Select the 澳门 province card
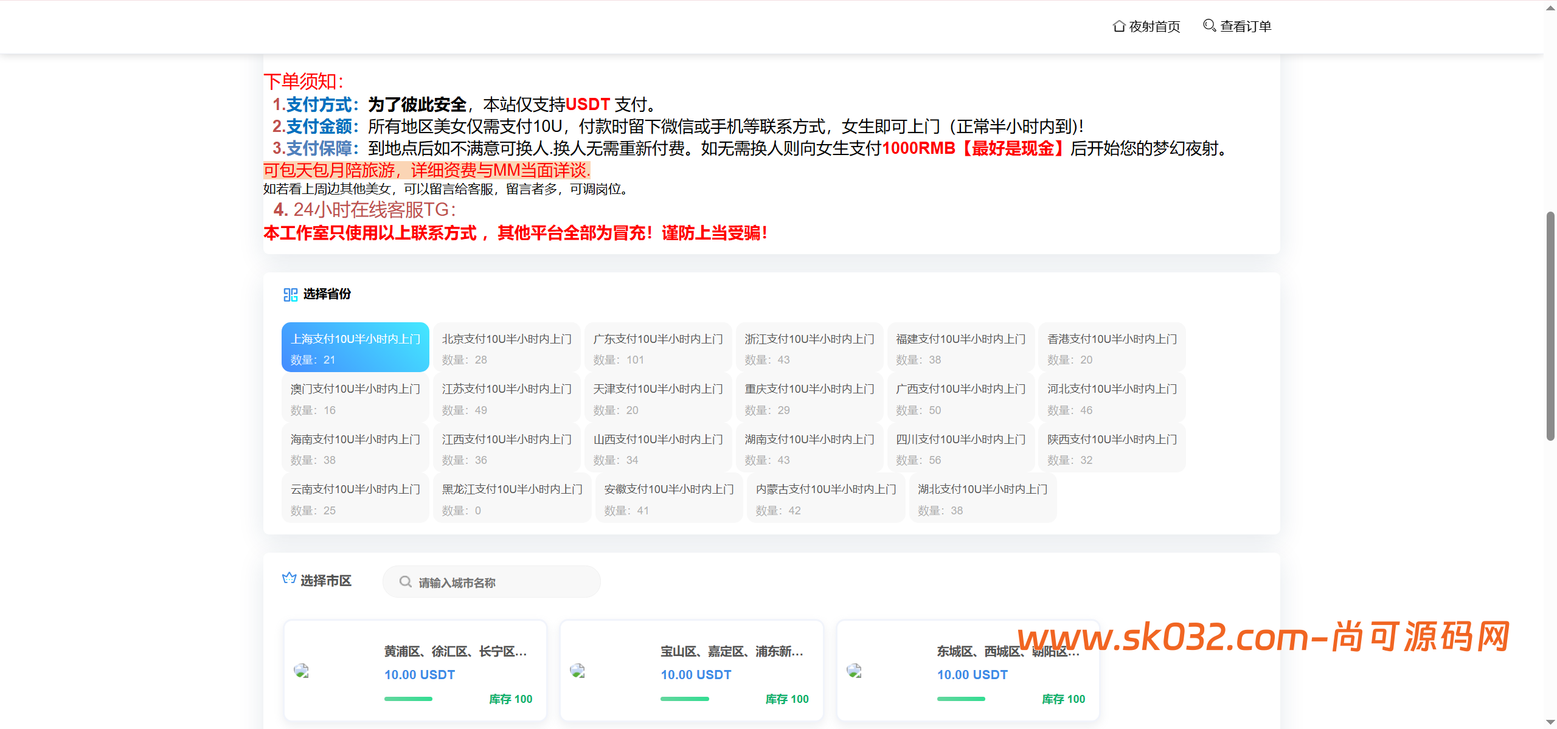 355,398
